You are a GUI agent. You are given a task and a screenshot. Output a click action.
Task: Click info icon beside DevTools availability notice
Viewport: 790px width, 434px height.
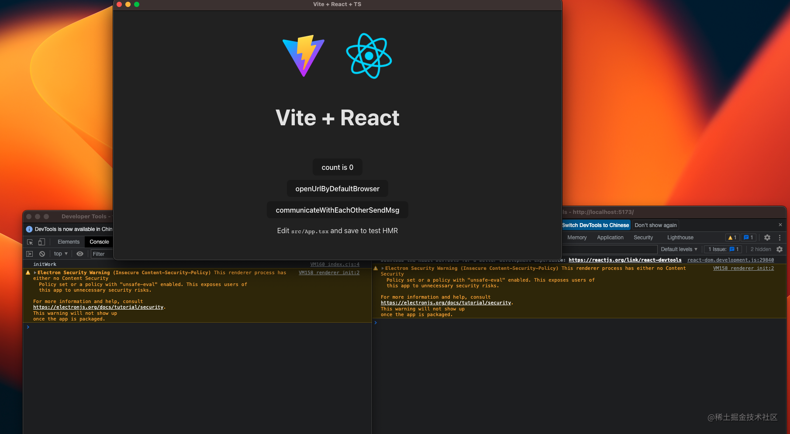29,229
